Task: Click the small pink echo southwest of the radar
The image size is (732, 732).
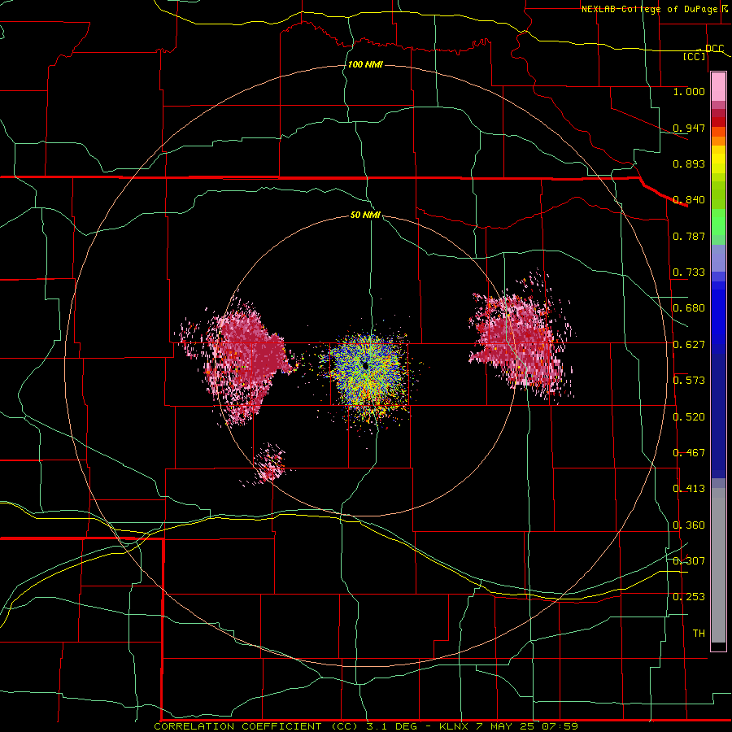Action: click(270, 464)
